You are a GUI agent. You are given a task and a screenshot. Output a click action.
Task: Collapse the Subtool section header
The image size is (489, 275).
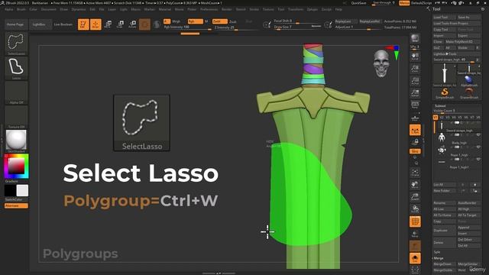click(440, 106)
